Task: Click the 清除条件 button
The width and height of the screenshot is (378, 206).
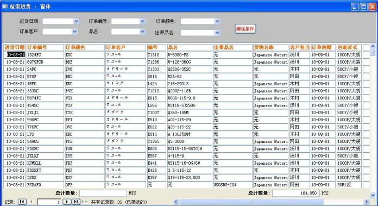Action: point(245,29)
